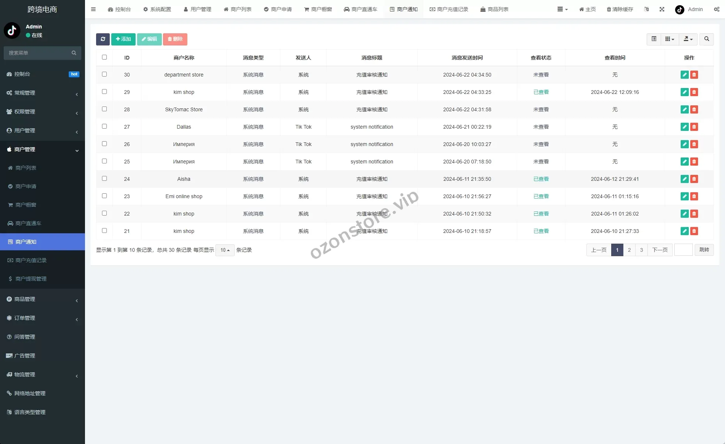The height and width of the screenshot is (444, 725).
Task: Click the red delete icon for Dallas row
Action: point(694,127)
